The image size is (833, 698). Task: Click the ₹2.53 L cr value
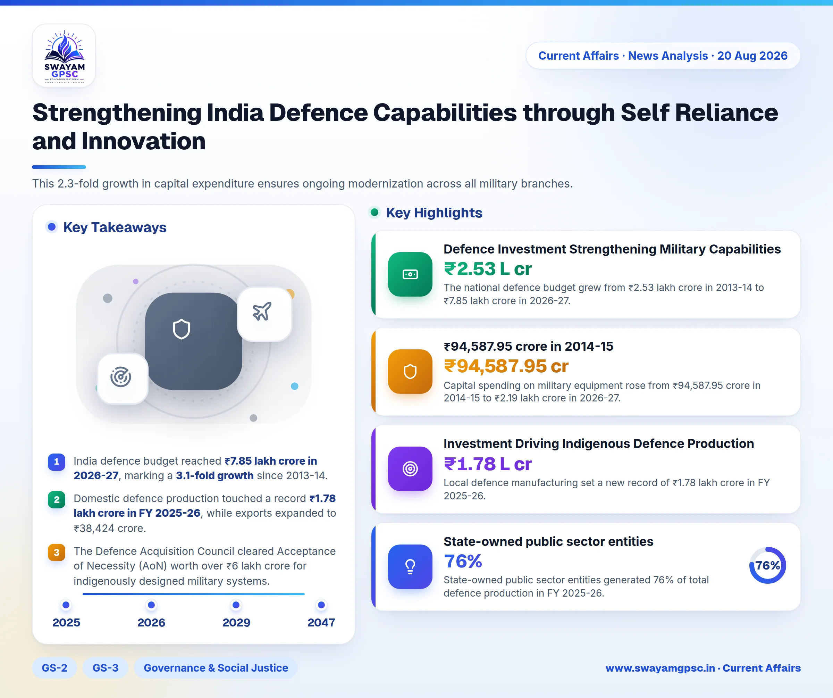pyautogui.click(x=488, y=269)
